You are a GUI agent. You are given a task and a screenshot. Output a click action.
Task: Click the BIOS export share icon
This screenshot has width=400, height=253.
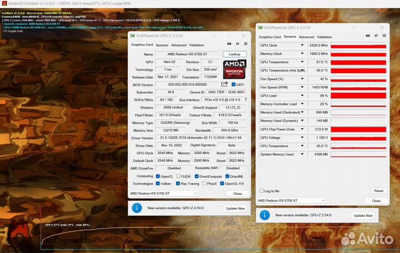pos(224,84)
